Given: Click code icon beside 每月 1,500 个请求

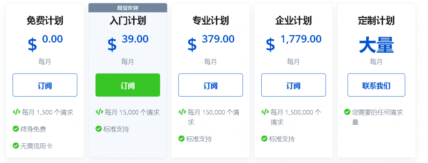Looking at the screenshot, I should tap(17, 112).
